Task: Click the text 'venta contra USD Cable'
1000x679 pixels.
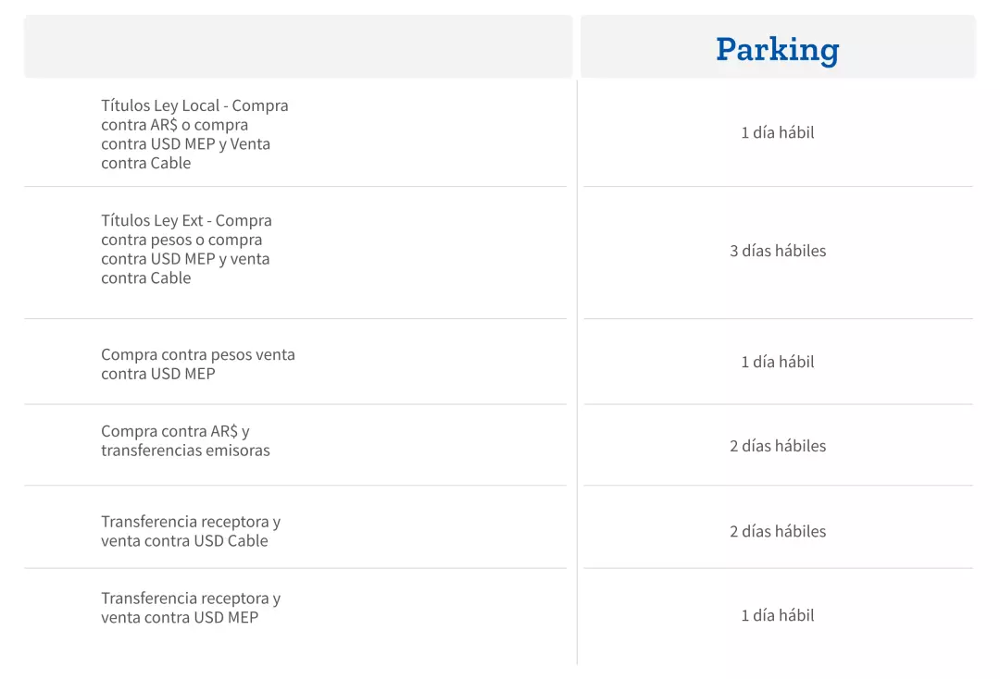Action: pyautogui.click(x=184, y=541)
